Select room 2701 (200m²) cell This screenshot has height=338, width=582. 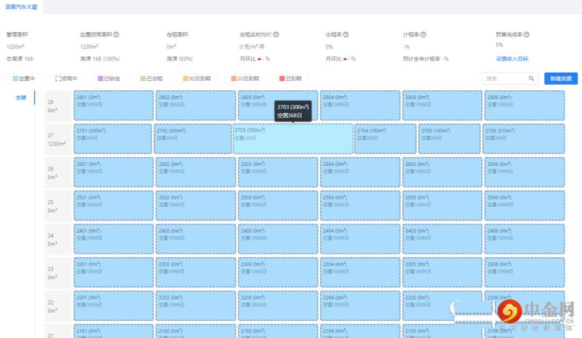[x=113, y=139]
